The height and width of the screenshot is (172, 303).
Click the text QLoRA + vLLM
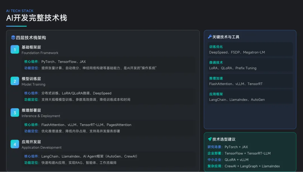(x=237, y=160)
